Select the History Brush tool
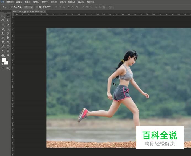This screenshot has width=191, height=156. pos(8,33)
